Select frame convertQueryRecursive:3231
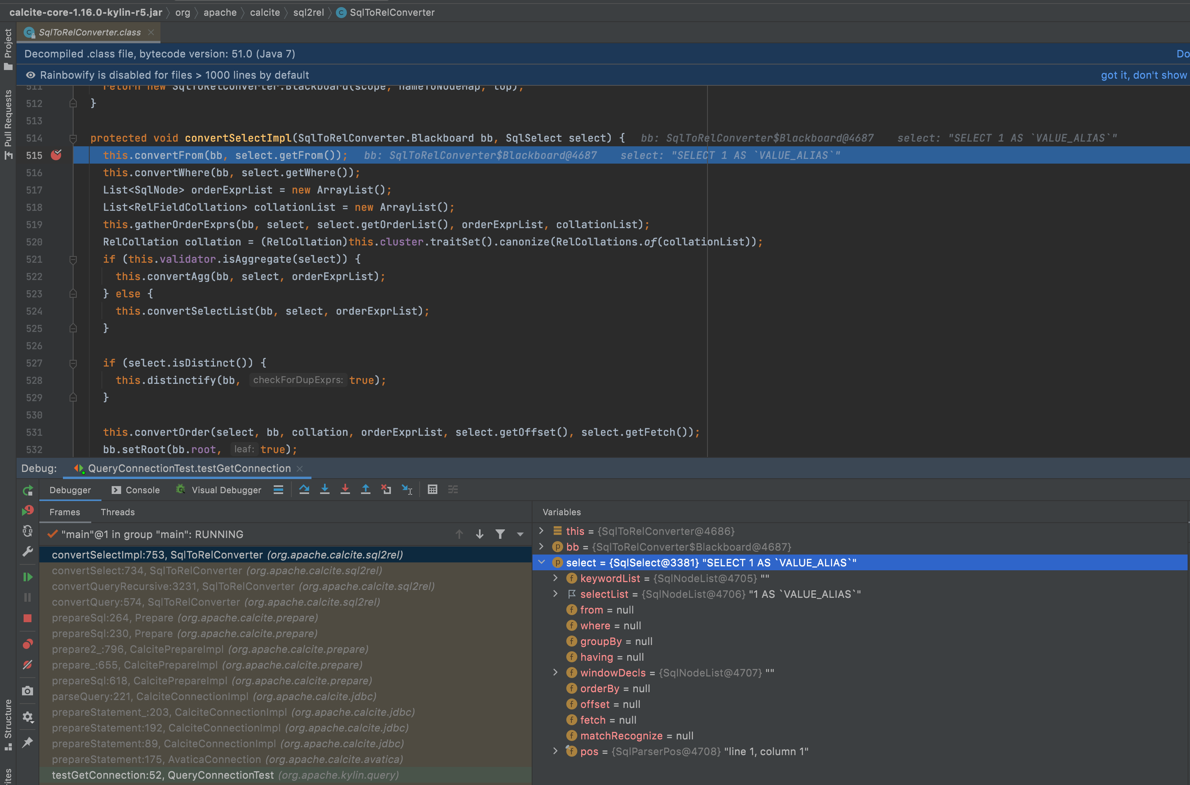1190x785 pixels. (286, 586)
